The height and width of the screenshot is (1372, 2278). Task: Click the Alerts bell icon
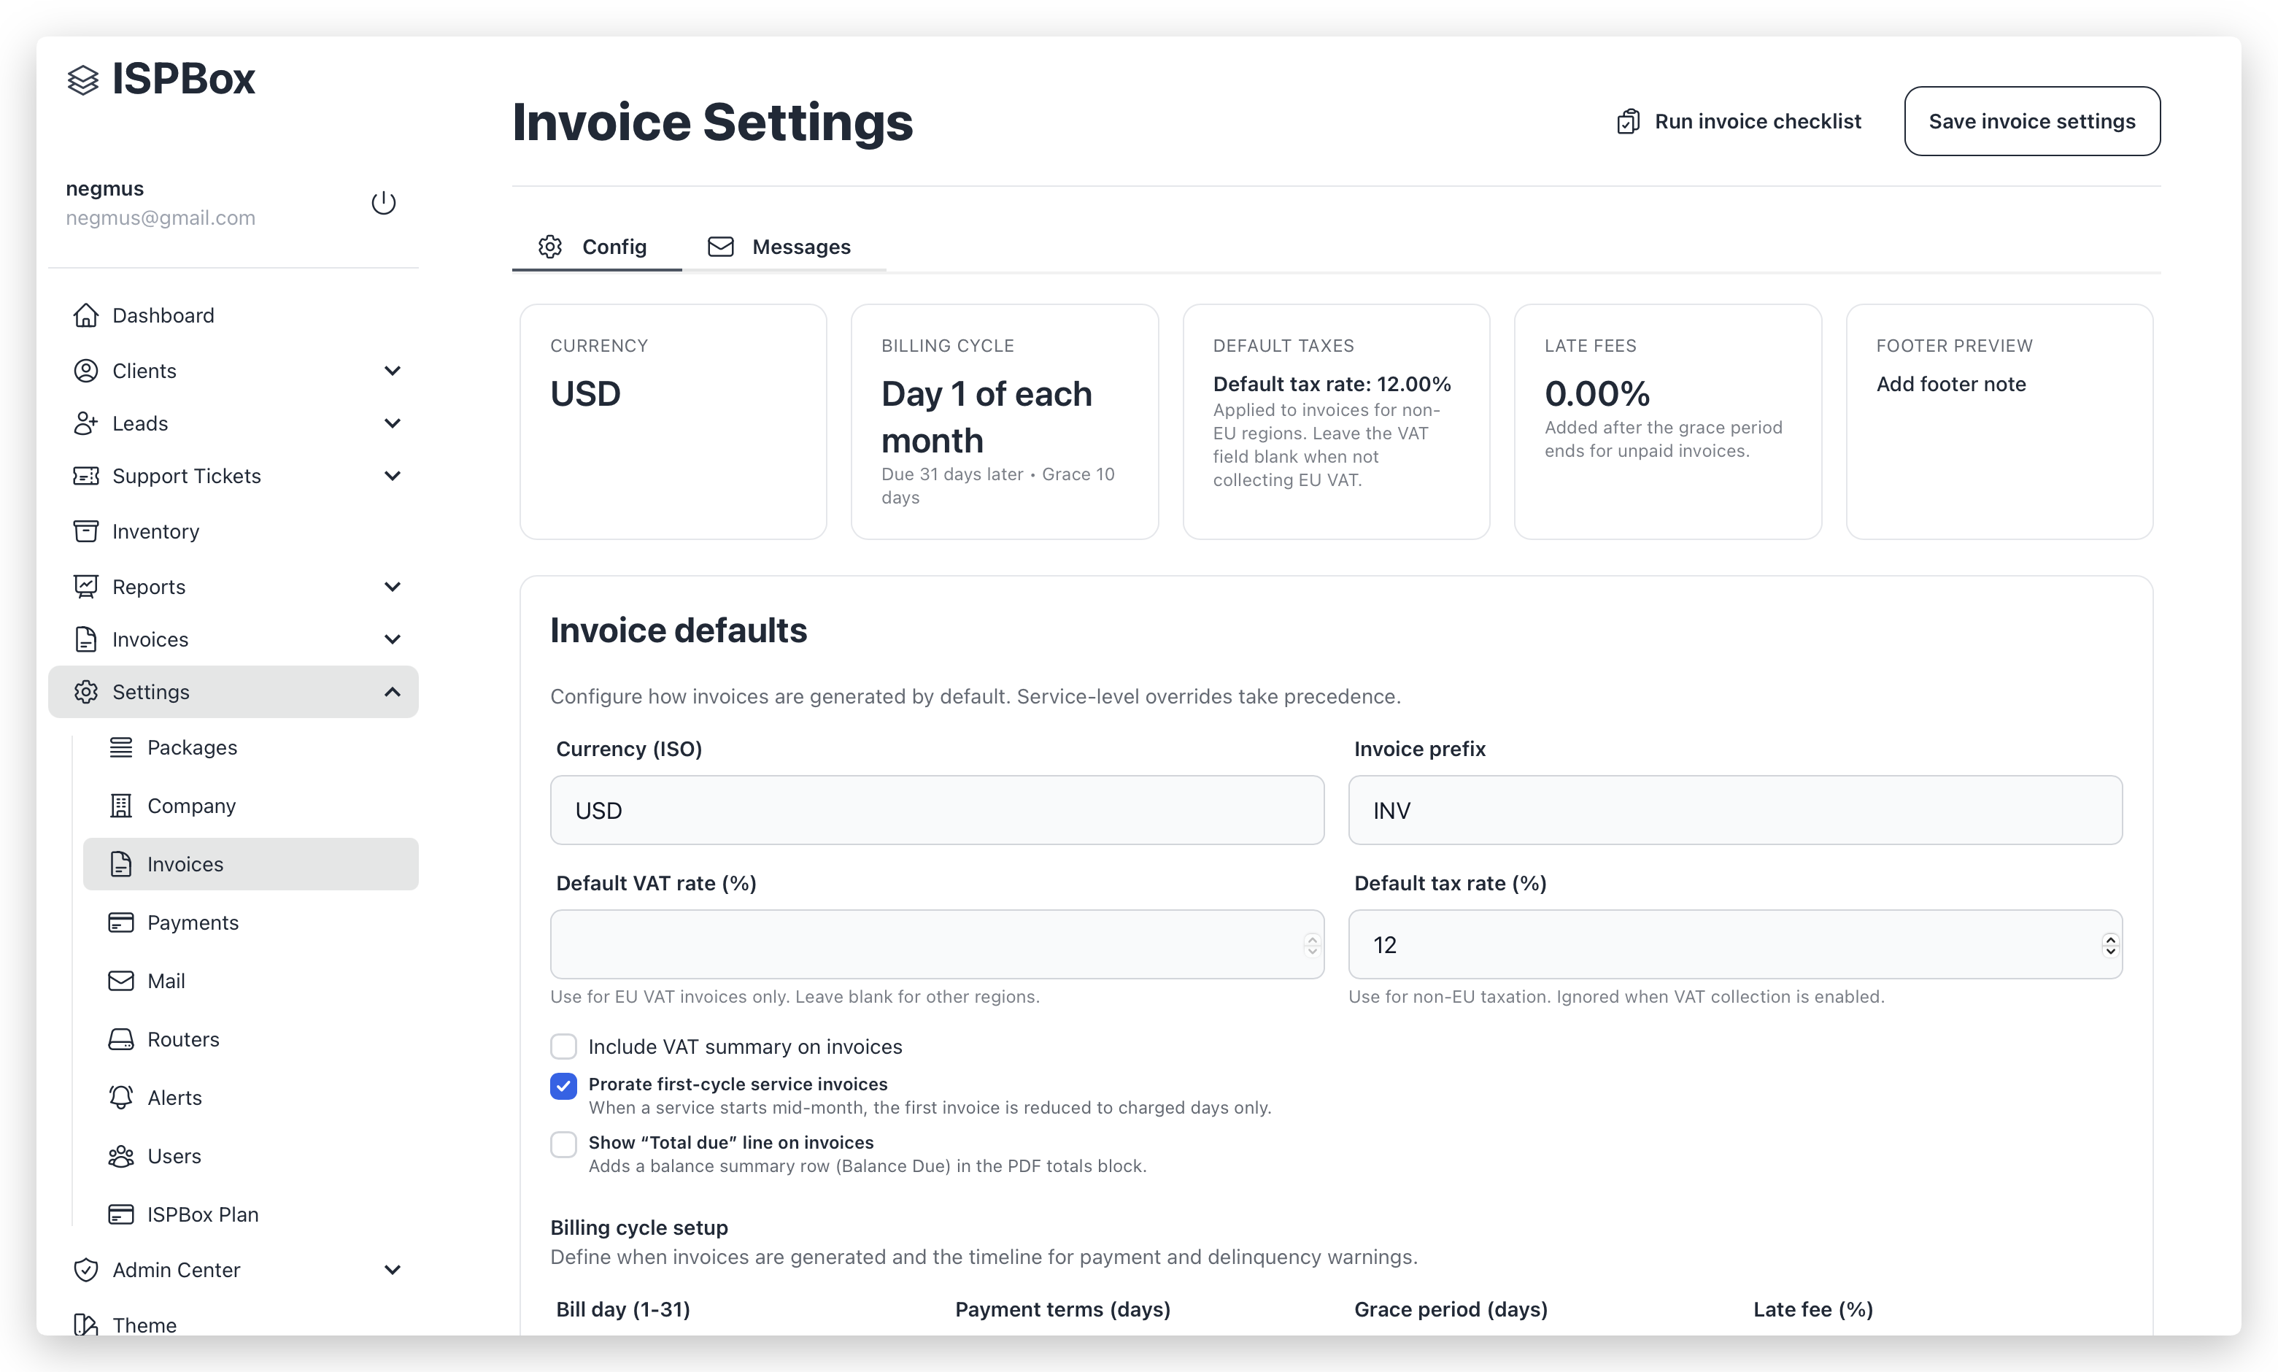click(121, 1098)
